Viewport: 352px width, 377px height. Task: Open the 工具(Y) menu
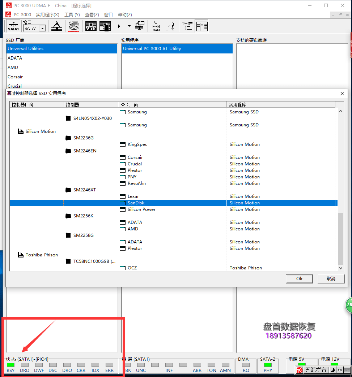pyautogui.click(x=72, y=15)
